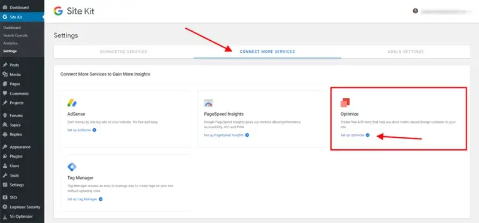The width and height of the screenshot is (479, 223).
Task: Click the Dashboard gauge icon in sidebar
Action: click(5, 7)
